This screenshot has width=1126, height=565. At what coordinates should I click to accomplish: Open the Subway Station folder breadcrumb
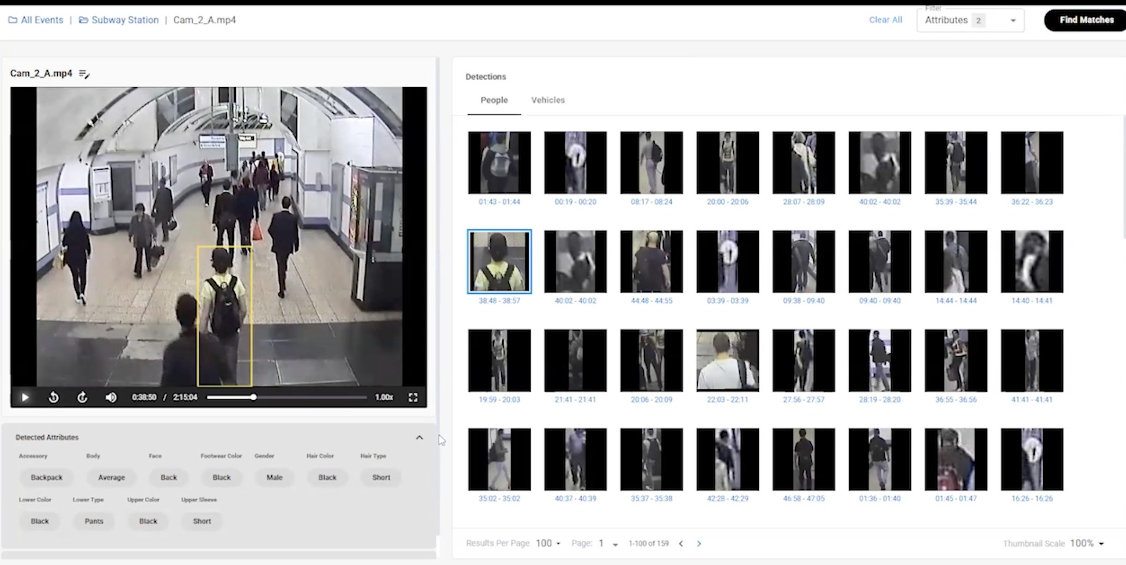119,20
